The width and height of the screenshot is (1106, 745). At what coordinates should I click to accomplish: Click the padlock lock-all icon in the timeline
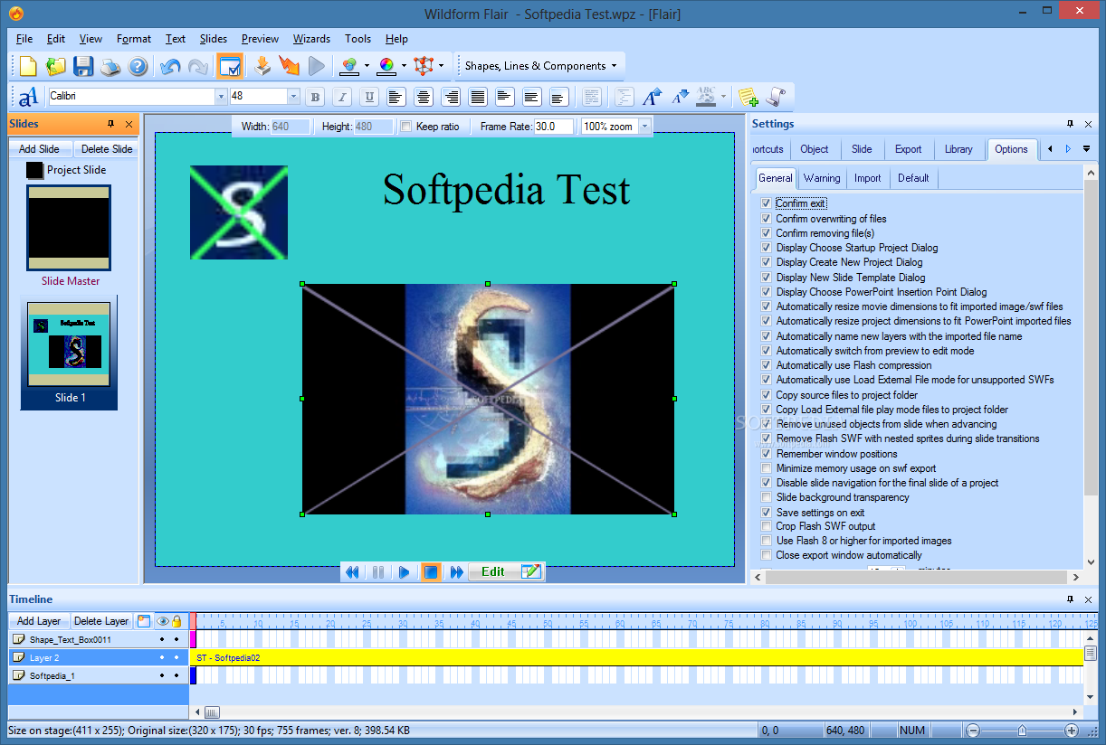coord(176,621)
